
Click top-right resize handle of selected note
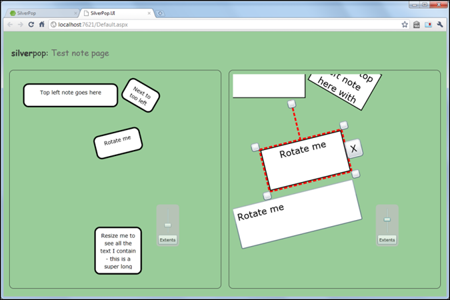(343, 125)
